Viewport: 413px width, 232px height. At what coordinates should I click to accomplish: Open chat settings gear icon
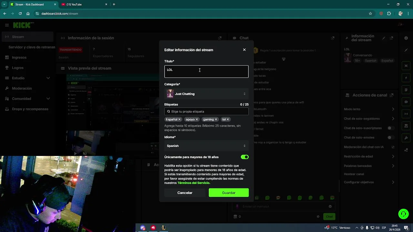(318, 217)
